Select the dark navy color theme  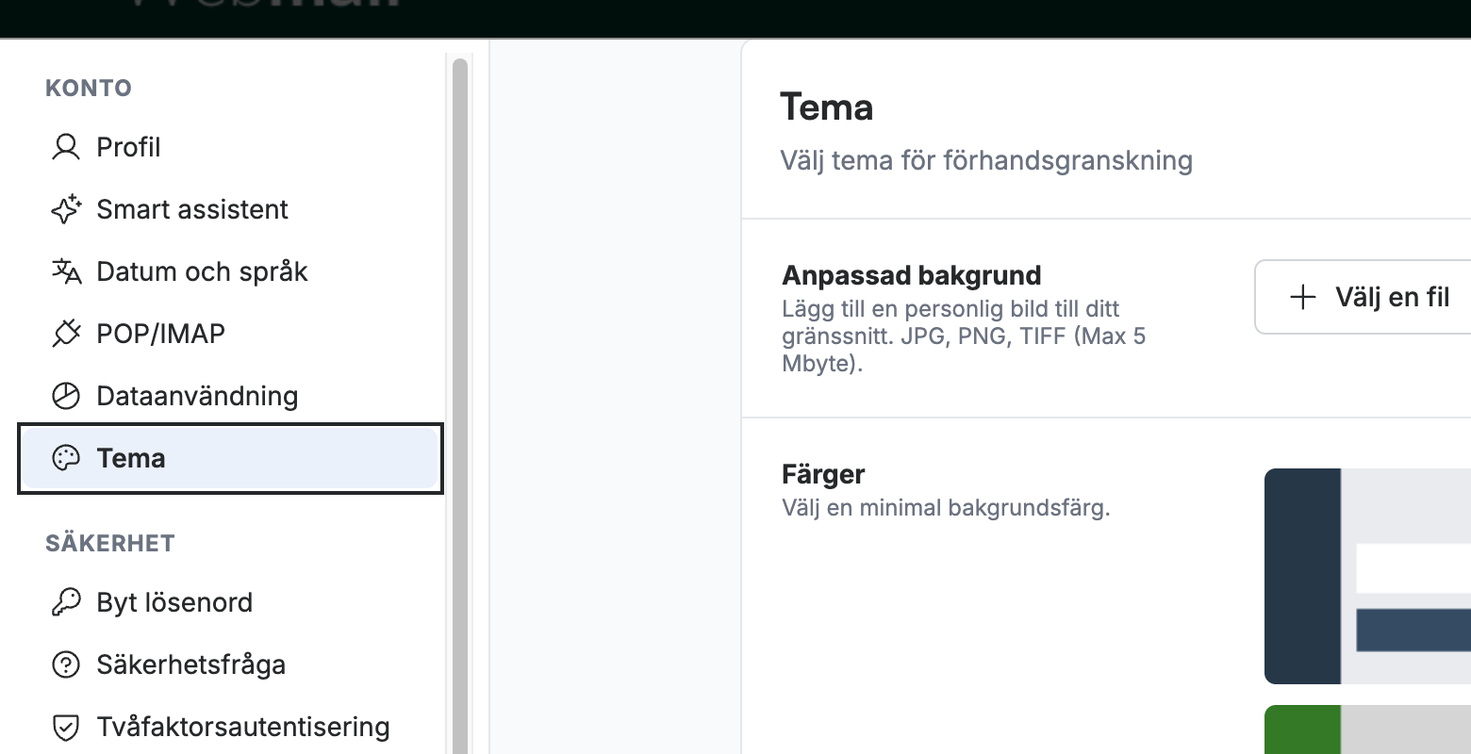(1367, 576)
